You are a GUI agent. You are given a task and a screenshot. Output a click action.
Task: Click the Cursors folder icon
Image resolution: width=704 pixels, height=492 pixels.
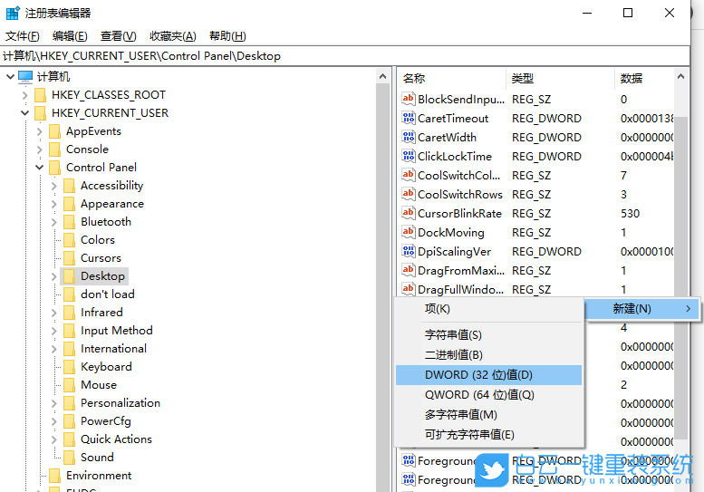(69, 258)
